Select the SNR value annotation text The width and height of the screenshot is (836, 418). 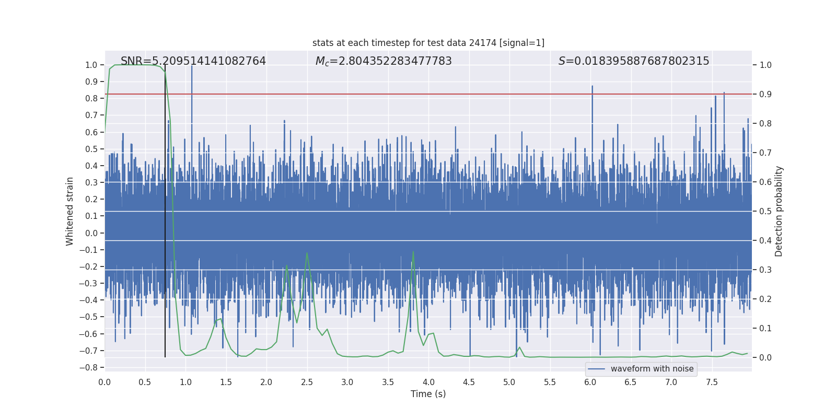click(193, 61)
